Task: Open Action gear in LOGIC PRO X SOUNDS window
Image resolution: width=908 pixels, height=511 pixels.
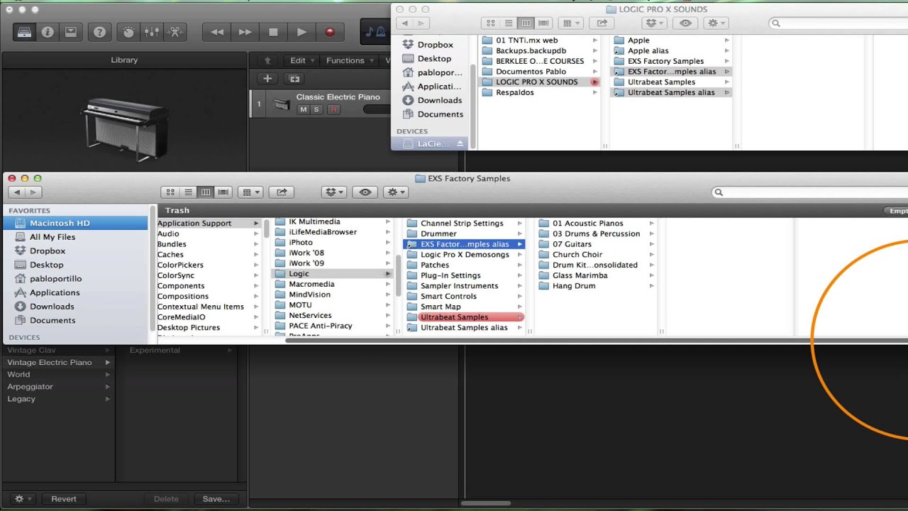Action: point(715,23)
